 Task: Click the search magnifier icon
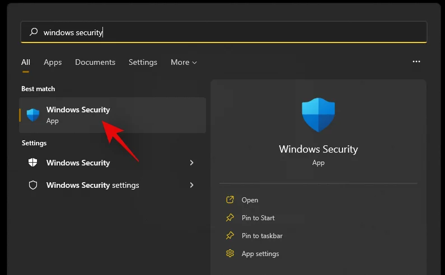pos(34,32)
